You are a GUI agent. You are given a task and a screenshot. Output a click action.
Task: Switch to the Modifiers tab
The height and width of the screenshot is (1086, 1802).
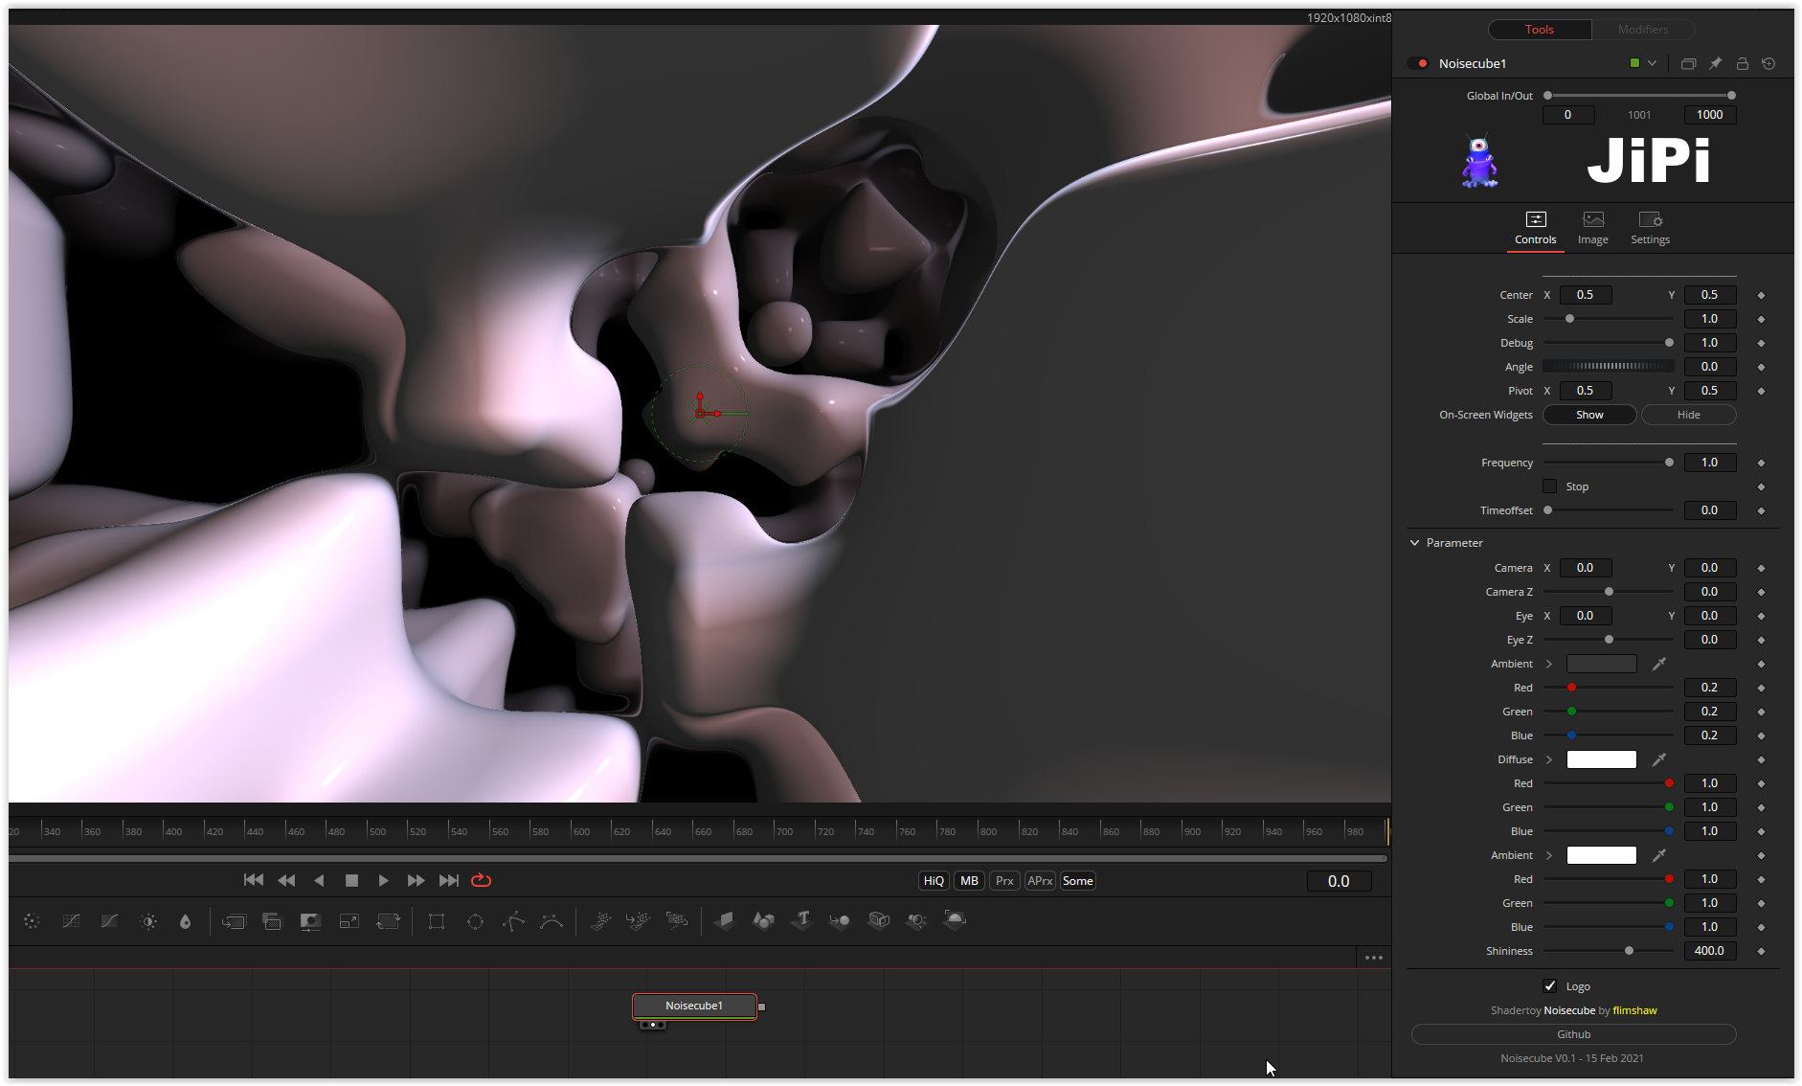click(x=1643, y=30)
